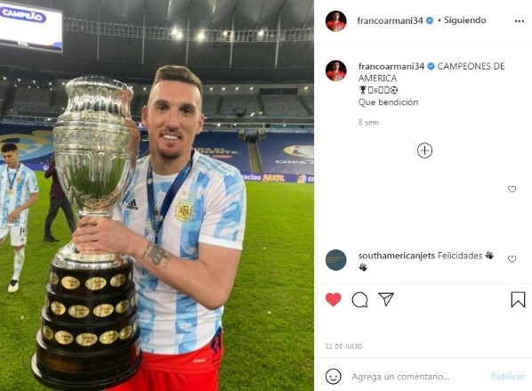Click the trophy photo of the post

pyautogui.click(x=157, y=195)
